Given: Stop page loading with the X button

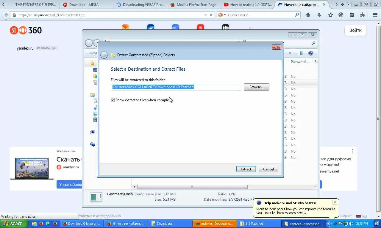Looking at the screenshot, I should 211,15.
